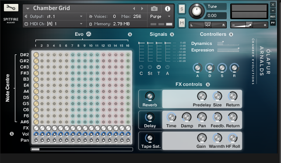Click the Tape Sat. Gain knob
This screenshot has width=281, height=163.
pyautogui.click(x=202, y=138)
